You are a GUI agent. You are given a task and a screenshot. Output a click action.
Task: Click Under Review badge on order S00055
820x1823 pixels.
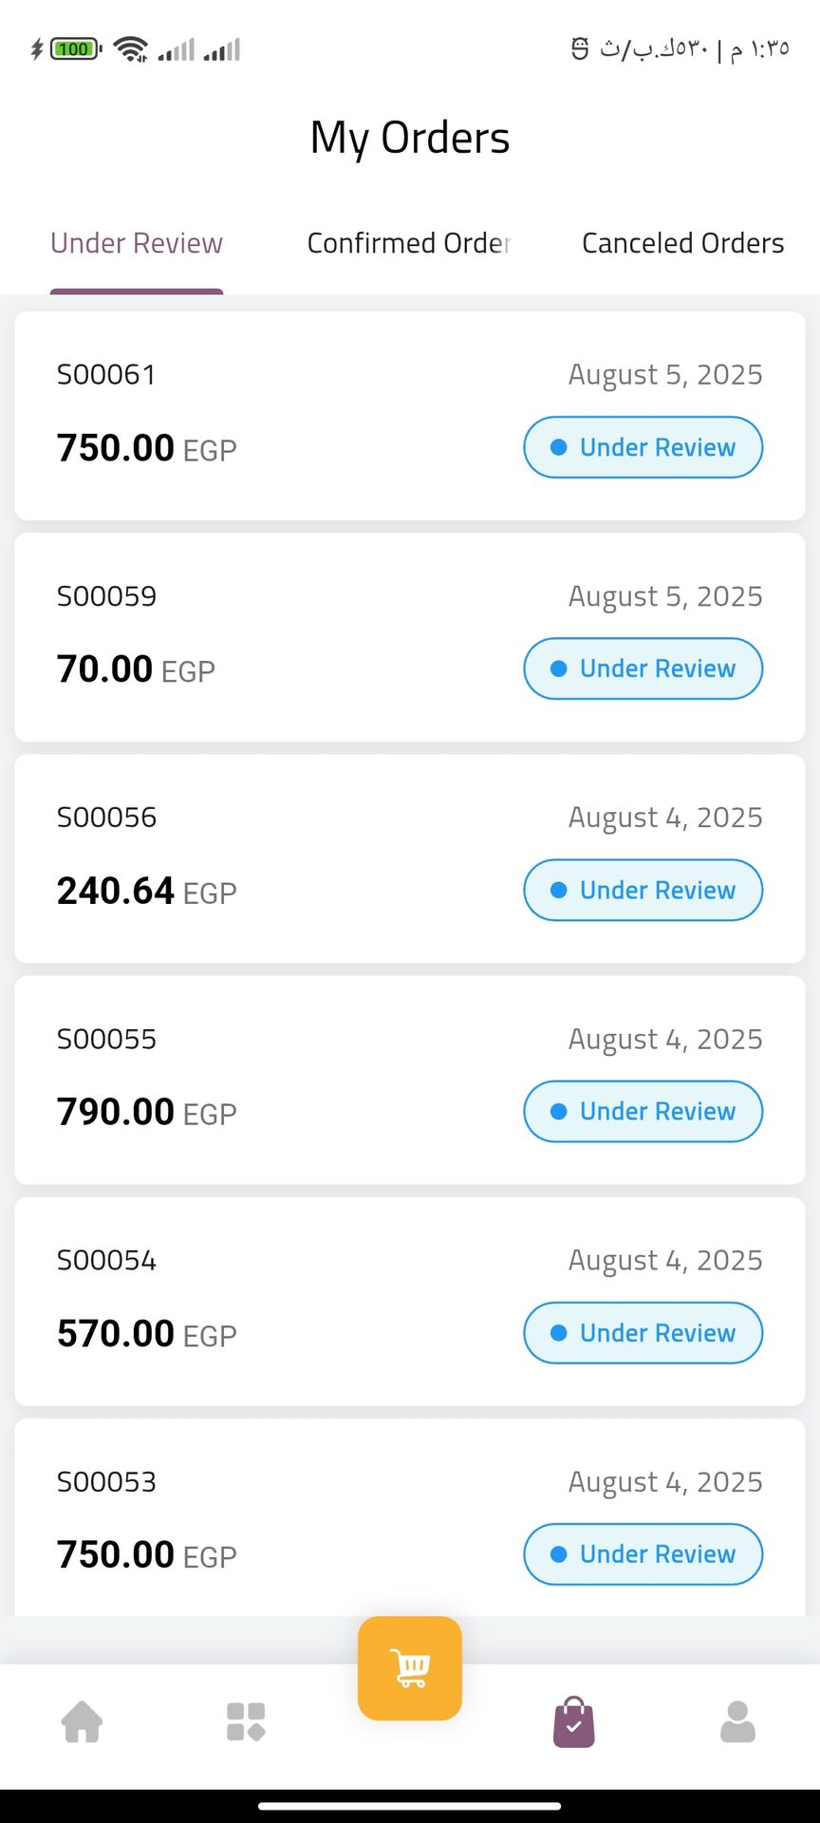tap(643, 1111)
